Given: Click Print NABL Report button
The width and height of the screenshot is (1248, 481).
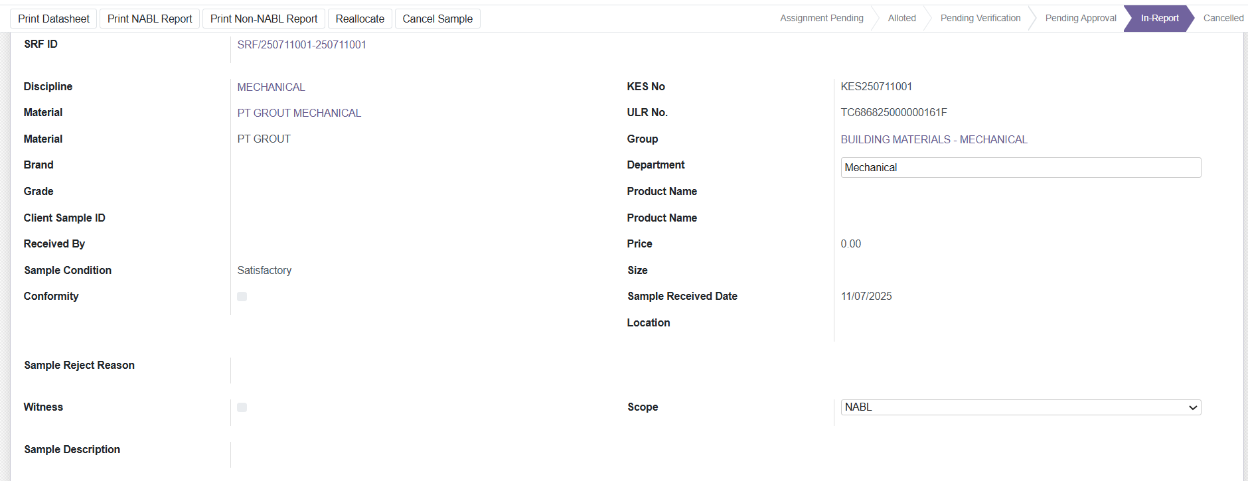Looking at the screenshot, I should tap(150, 19).
